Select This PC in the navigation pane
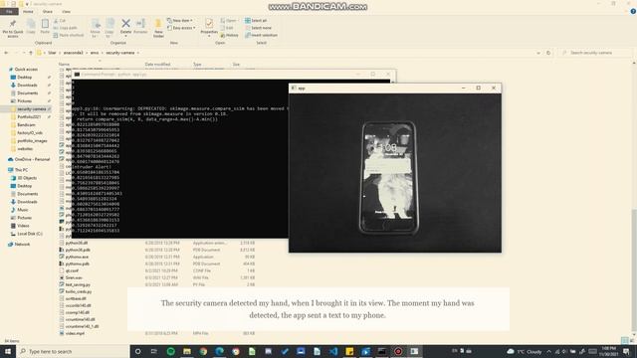This screenshot has height=358, width=637. coord(21,170)
